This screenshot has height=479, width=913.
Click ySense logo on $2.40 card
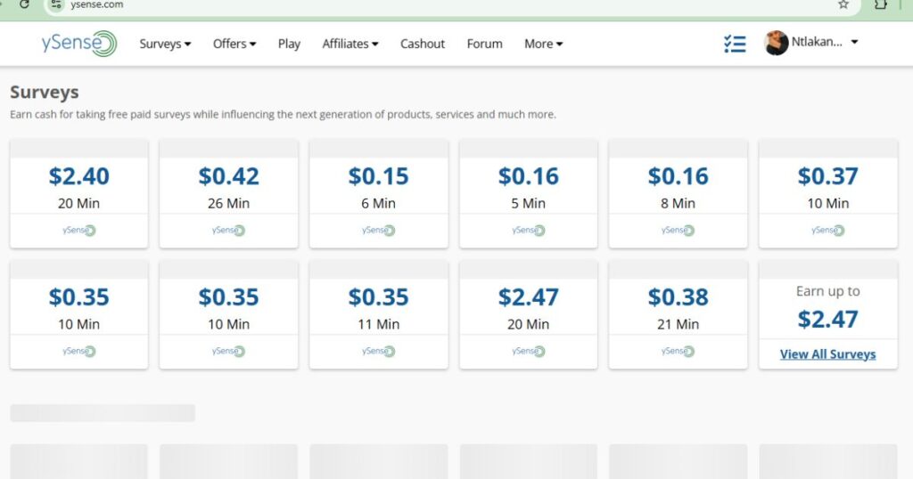[79, 231]
